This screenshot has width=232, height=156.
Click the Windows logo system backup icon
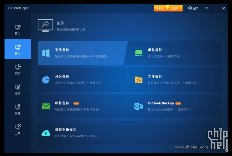46,53
